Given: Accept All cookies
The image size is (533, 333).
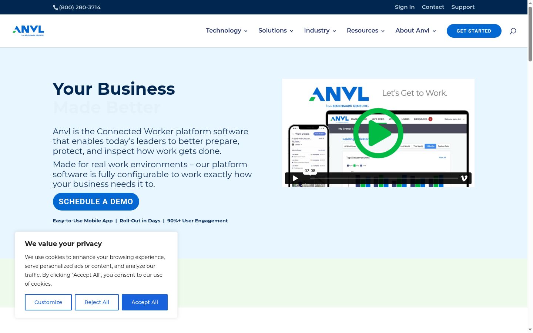Looking at the screenshot, I should click(145, 302).
